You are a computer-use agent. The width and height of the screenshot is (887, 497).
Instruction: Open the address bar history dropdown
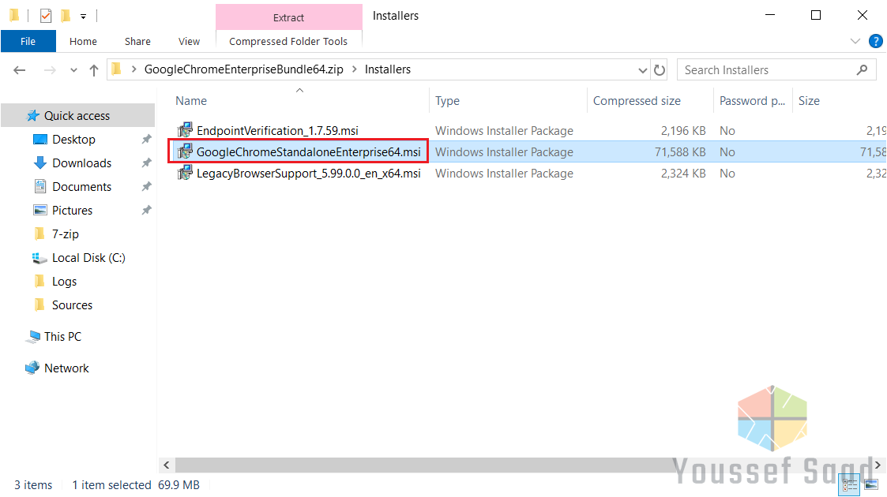642,70
